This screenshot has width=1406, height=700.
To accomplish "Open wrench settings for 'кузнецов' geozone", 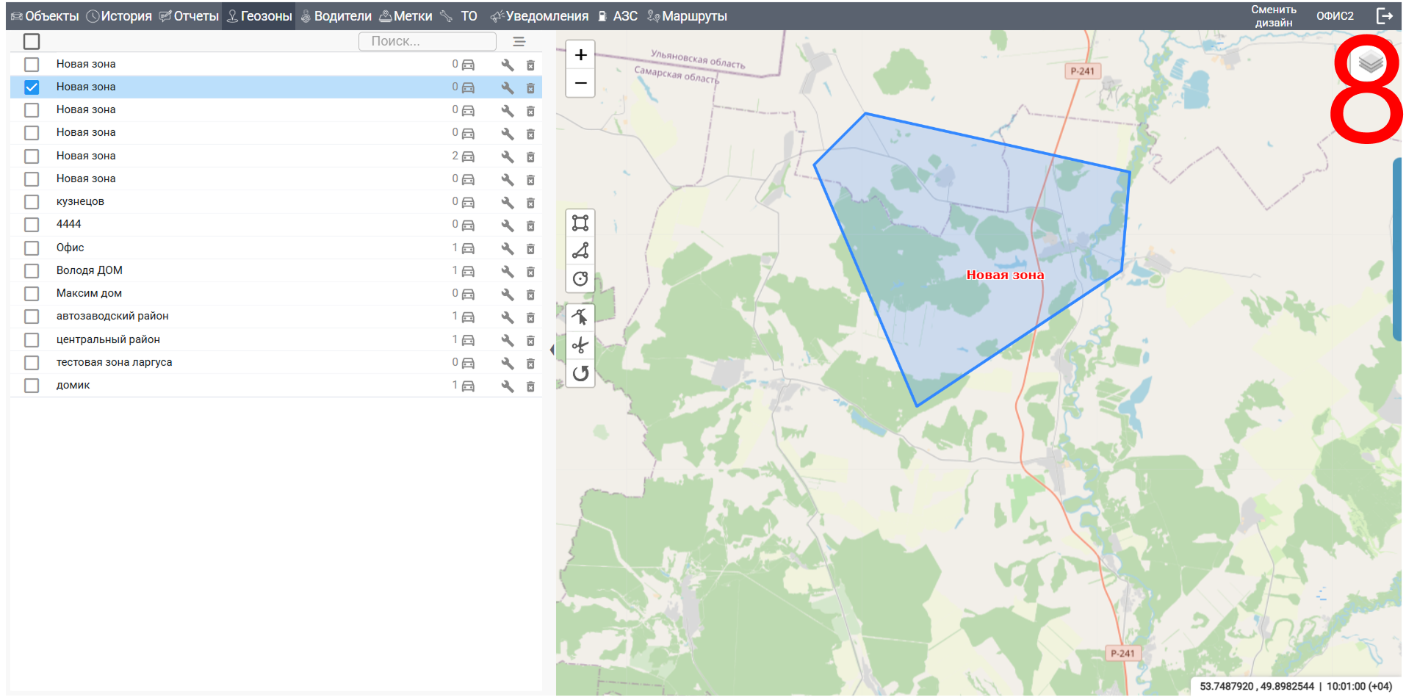I will (507, 203).
